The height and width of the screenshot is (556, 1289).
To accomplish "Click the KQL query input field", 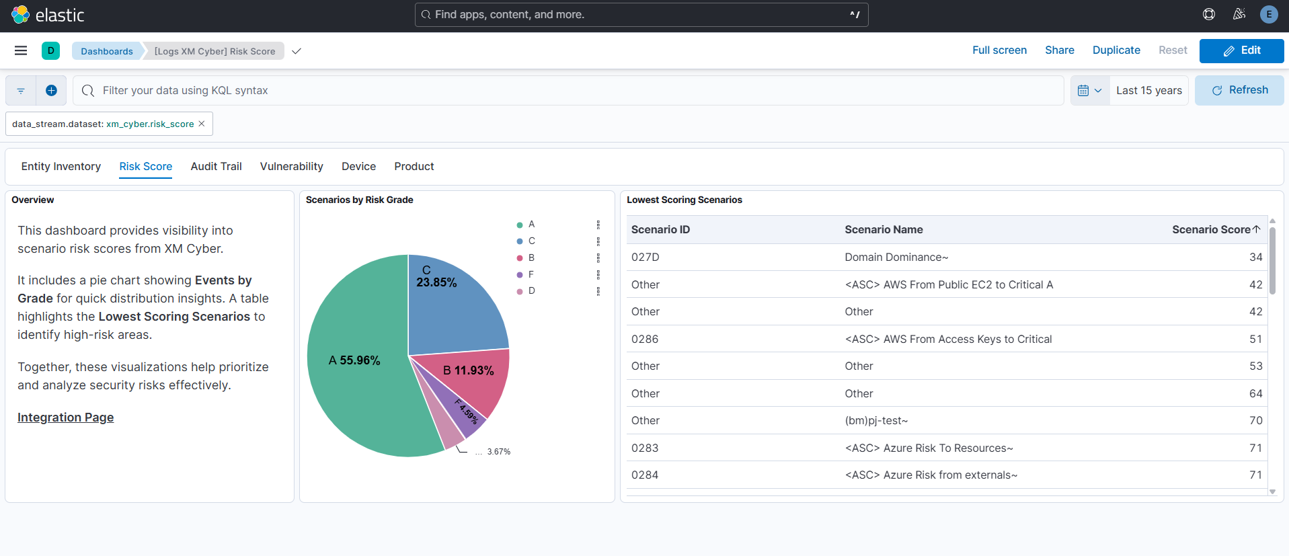I will (568, 90).
